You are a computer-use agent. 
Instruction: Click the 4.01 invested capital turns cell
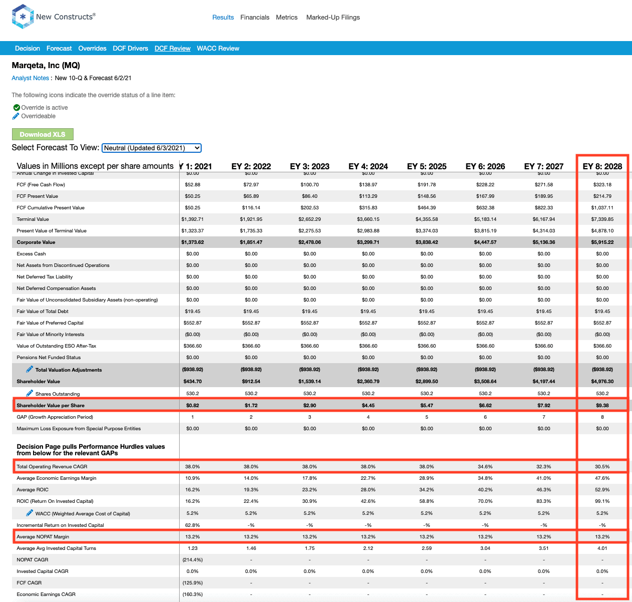point(602,548)
